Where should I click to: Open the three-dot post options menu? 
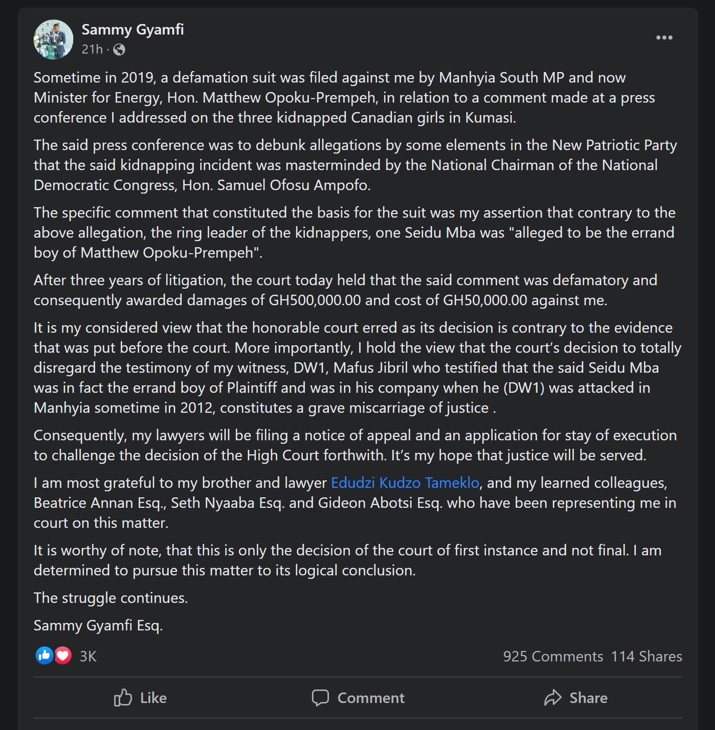(x=664, y=38)
